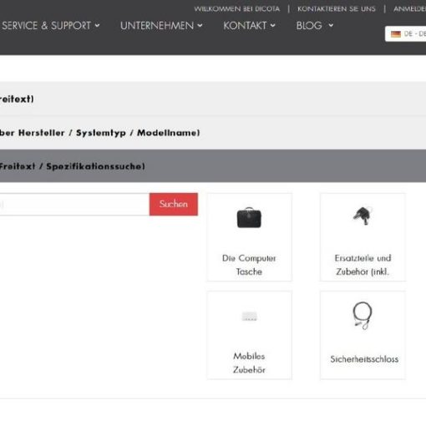Expand the first Freitext search section
The height and width of the screenshot is (426, 426).
(x=213, y=99)
